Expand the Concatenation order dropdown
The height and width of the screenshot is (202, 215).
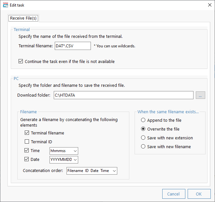92,171
